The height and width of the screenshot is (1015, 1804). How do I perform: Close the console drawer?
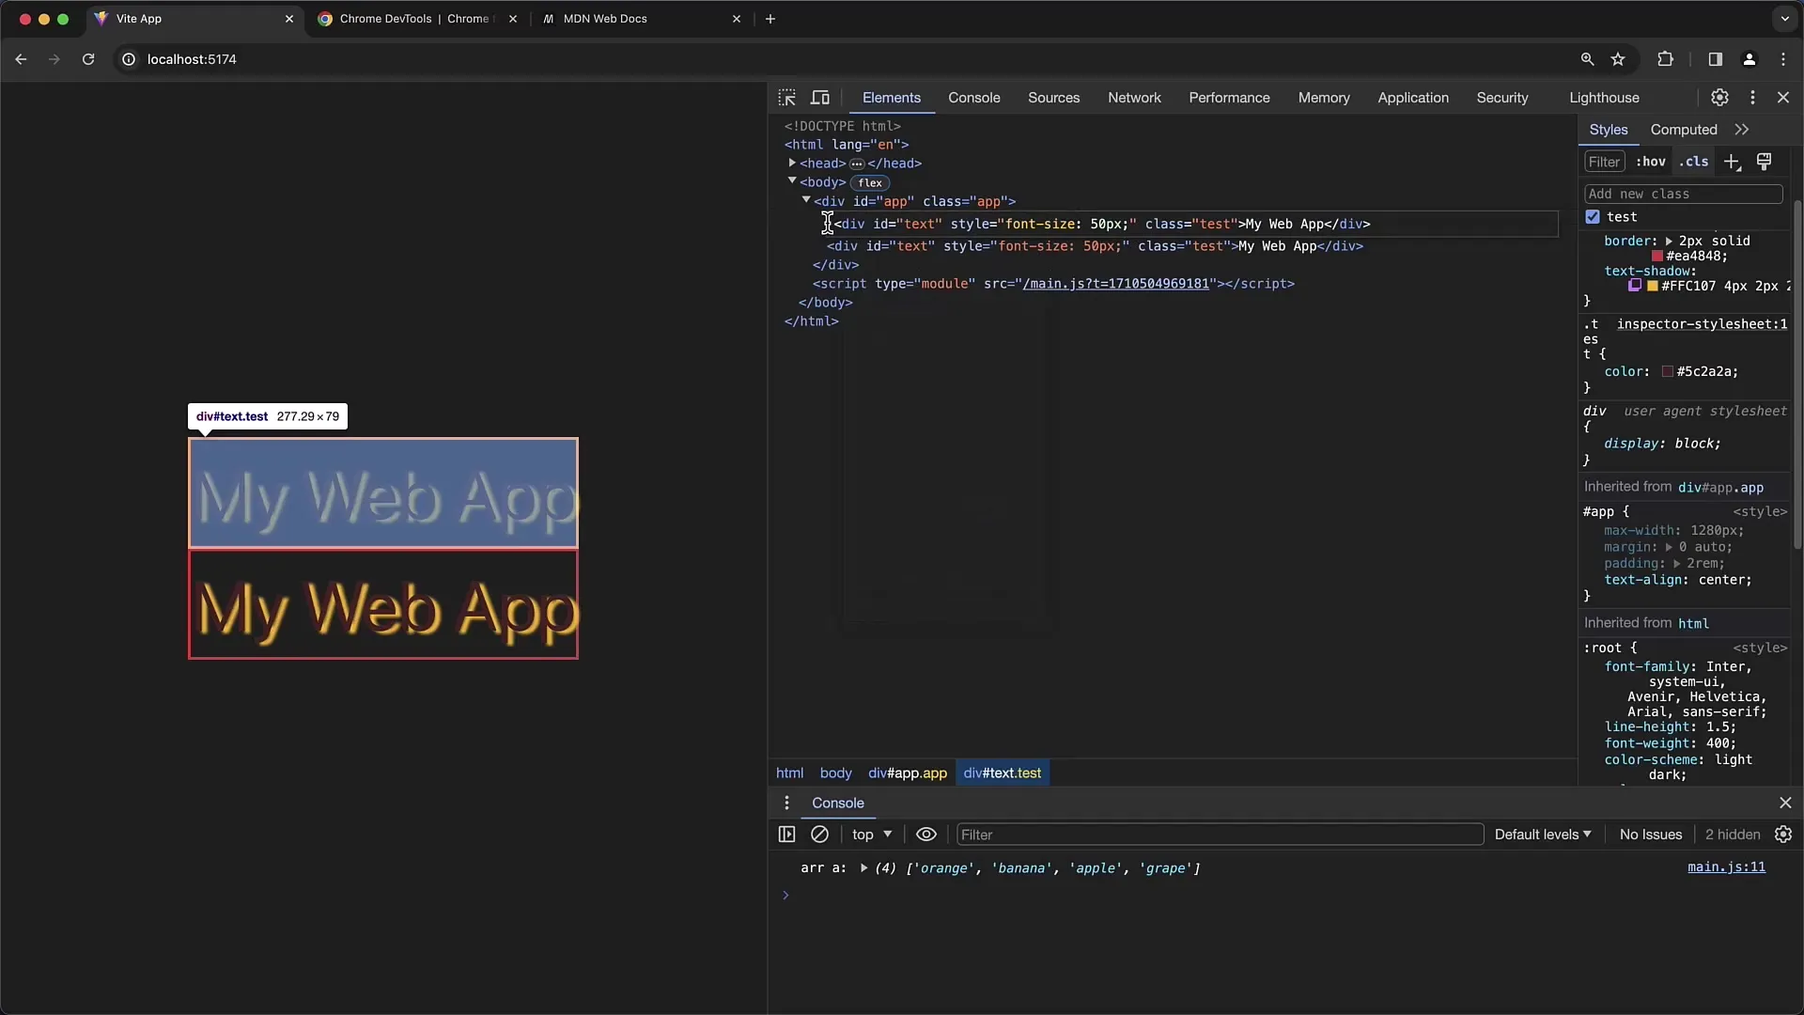[x=1785, y=803]
